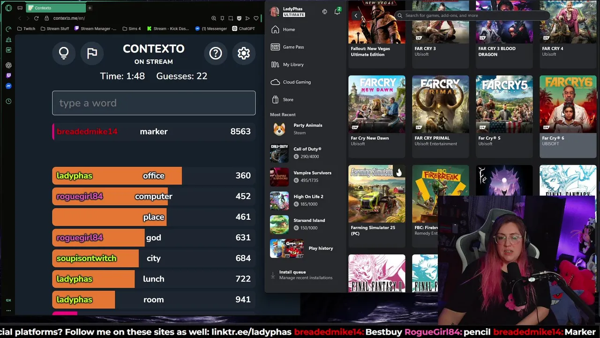This screenshot has width=600, height=338.
Task: Click the zoom magnifier icon in address bar
Action: [x=214, y=18]
